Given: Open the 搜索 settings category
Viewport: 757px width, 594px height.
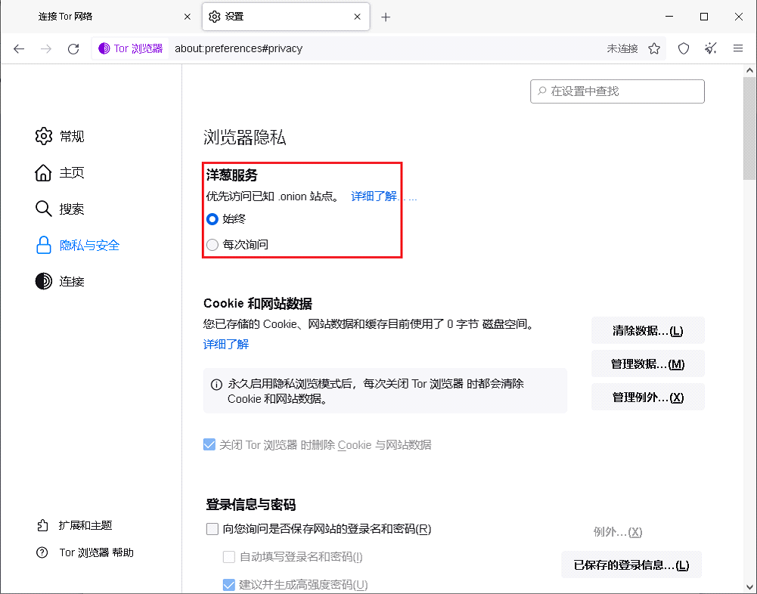Looking at the screenshot, I should point(60,209).
